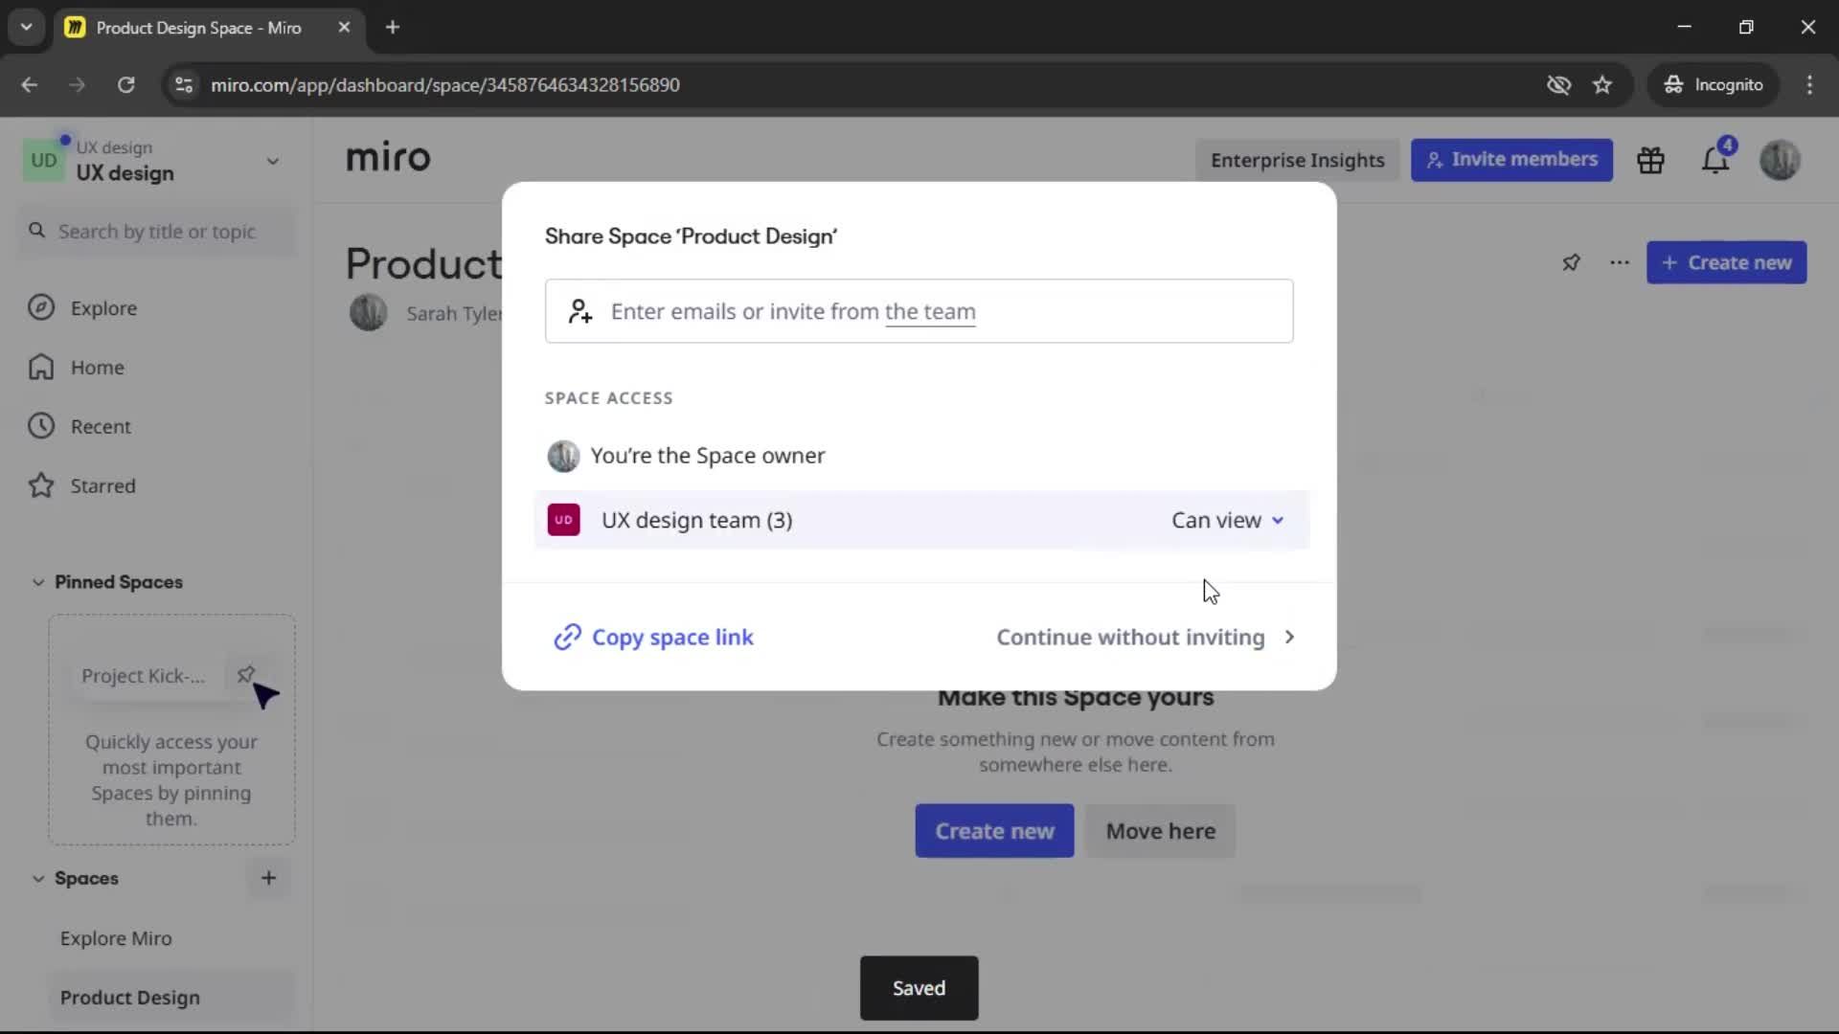Open the space more options ellipsis

coord(1620,262)
